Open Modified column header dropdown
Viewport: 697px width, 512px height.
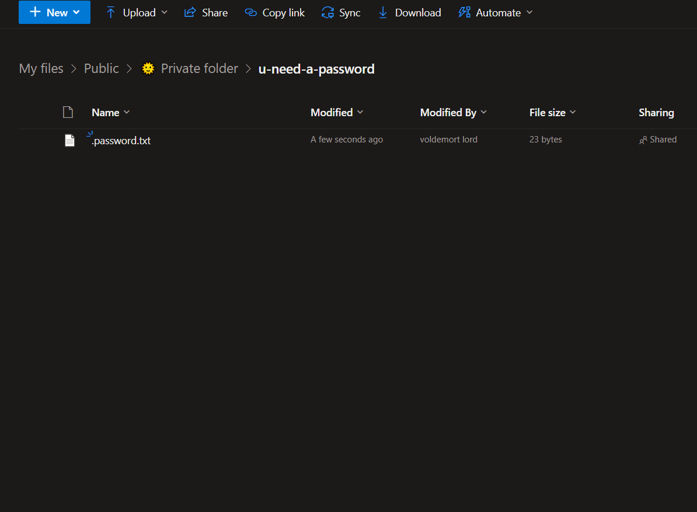(x=337, y=113)
